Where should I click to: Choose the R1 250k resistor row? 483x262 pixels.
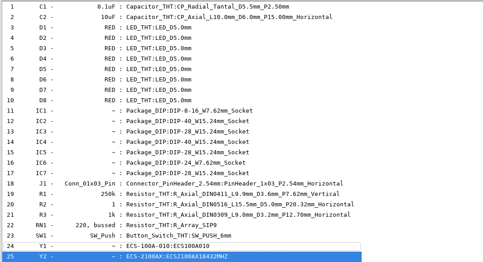click(182, 194)
